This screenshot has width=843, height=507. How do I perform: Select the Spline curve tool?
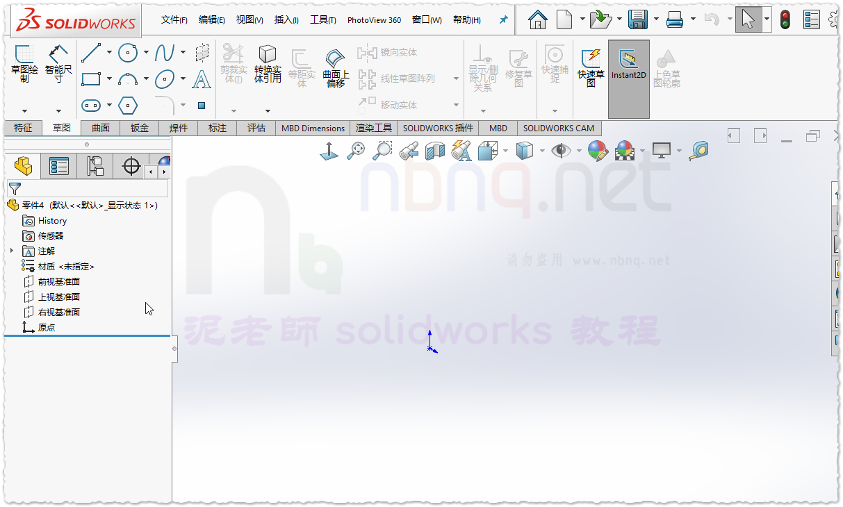click(x=165, y=52)
